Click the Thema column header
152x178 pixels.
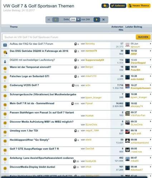[14, 27]
